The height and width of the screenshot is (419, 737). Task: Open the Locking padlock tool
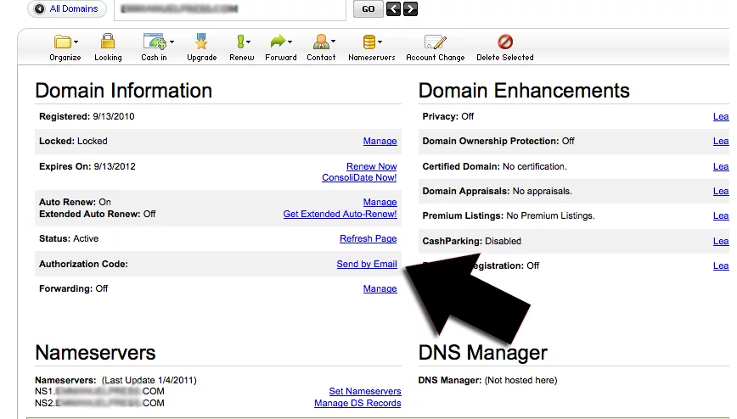108,42
